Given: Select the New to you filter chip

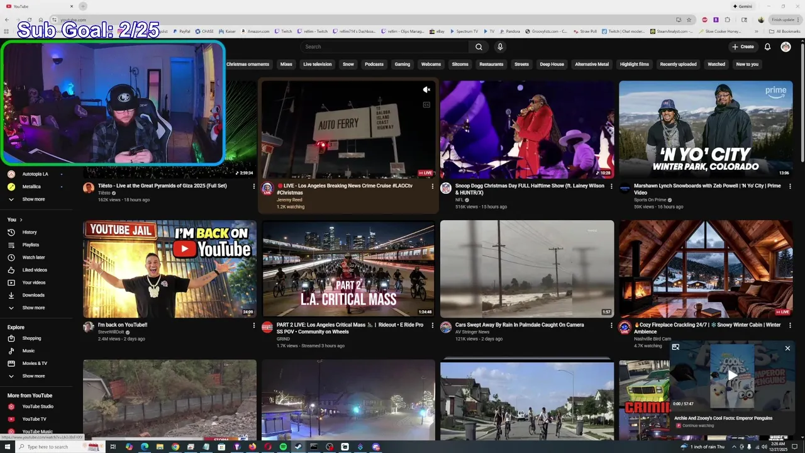Looking at the screenshot, I should click(x=747, y=64).
